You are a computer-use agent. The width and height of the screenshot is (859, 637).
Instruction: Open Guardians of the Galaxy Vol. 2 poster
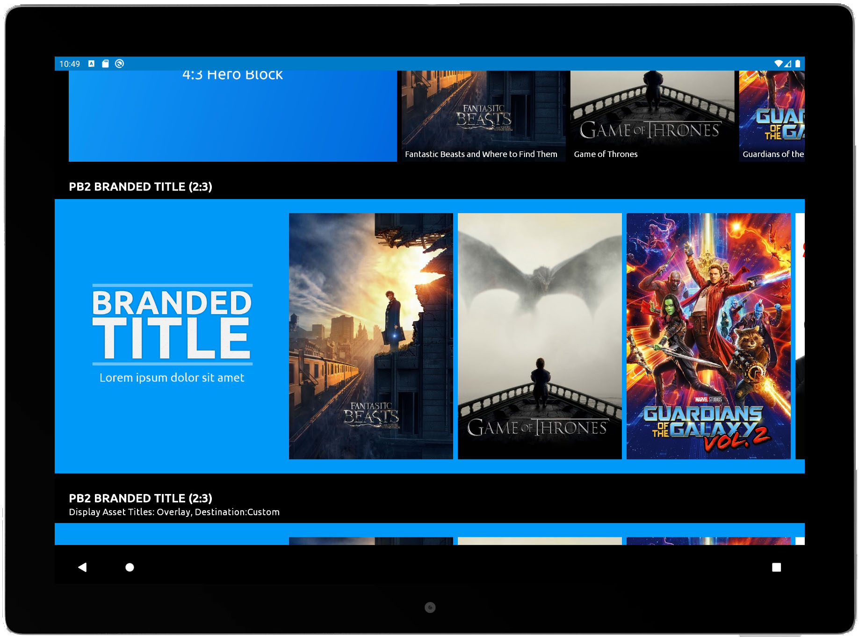[708, 336]
